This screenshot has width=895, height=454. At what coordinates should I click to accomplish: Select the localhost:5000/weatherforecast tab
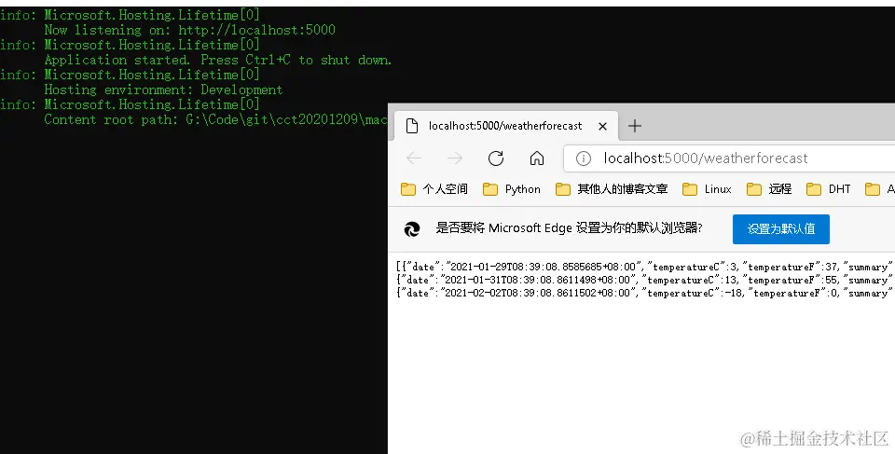tap(506, 126)
